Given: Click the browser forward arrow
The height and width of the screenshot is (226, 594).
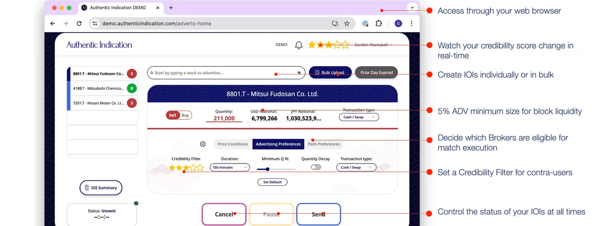Looking at the screenshot, I should pos(66,24).
